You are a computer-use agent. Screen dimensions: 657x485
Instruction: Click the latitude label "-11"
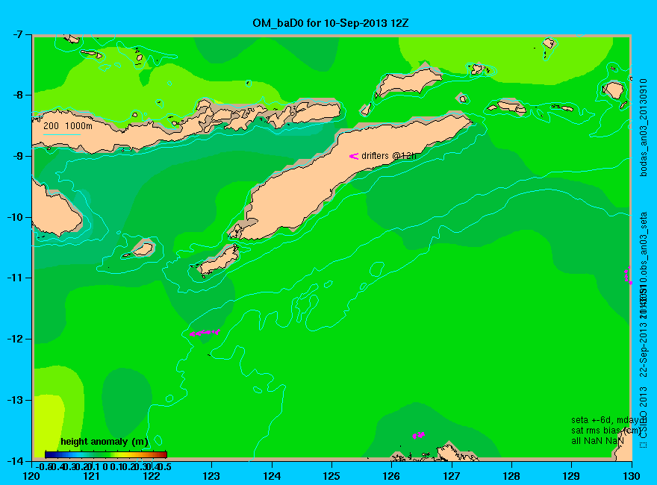[15, 278]
